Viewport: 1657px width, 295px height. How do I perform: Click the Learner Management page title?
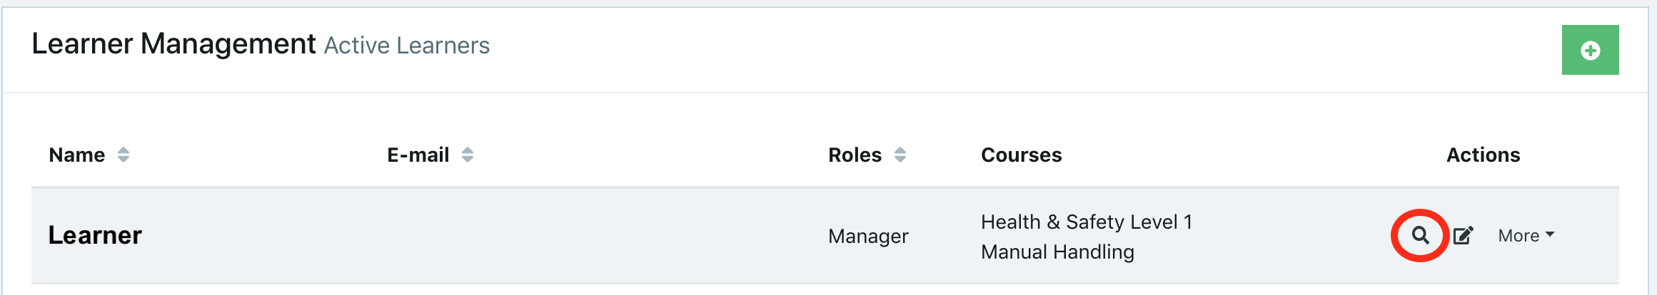(173, 43)
